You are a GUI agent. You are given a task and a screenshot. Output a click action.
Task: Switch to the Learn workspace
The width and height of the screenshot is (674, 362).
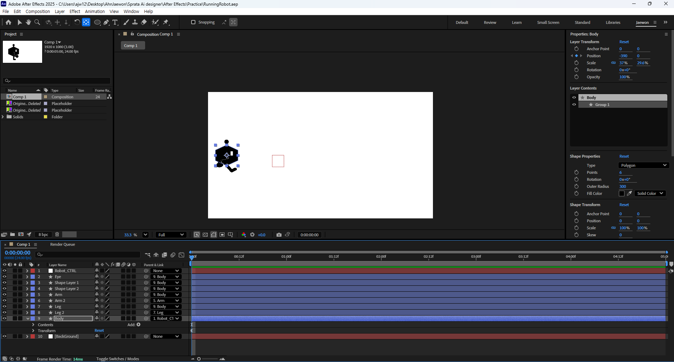tap(517, 22)
